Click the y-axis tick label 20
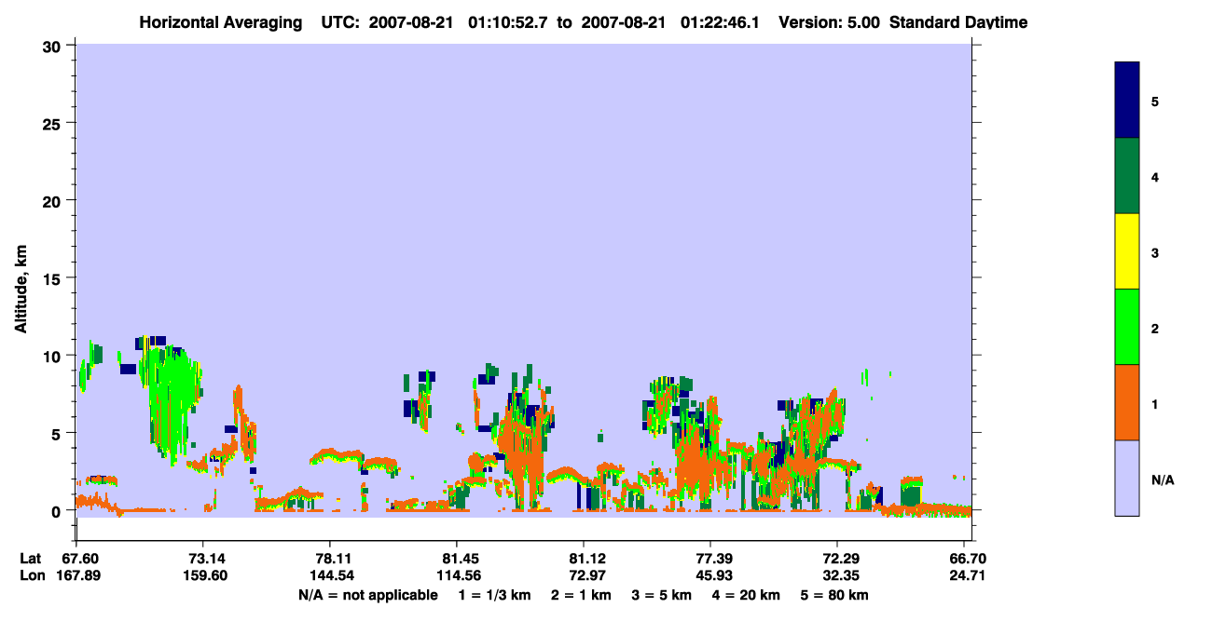1212x621 pixels. 52,200
